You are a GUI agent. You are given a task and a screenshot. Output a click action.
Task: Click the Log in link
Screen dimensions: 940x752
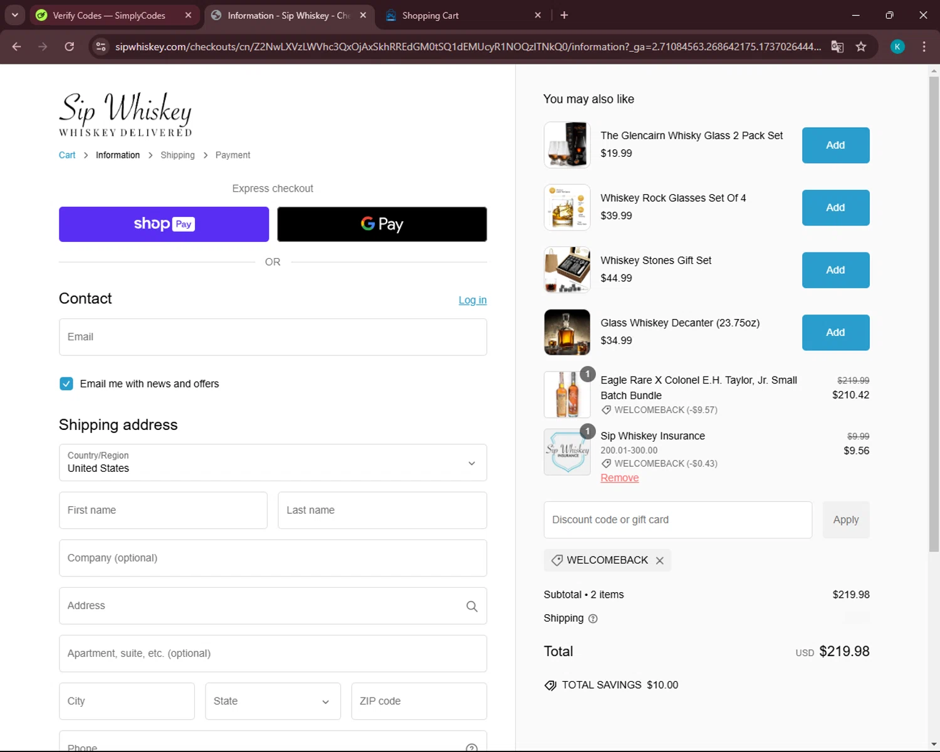tap(473, 300)
